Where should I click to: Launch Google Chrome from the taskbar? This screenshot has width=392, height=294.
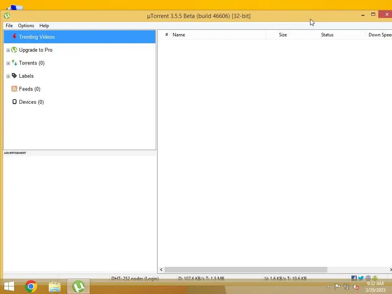(31, 286)
